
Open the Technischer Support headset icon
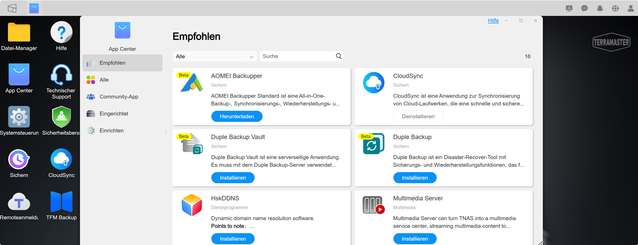pos(61,75)
